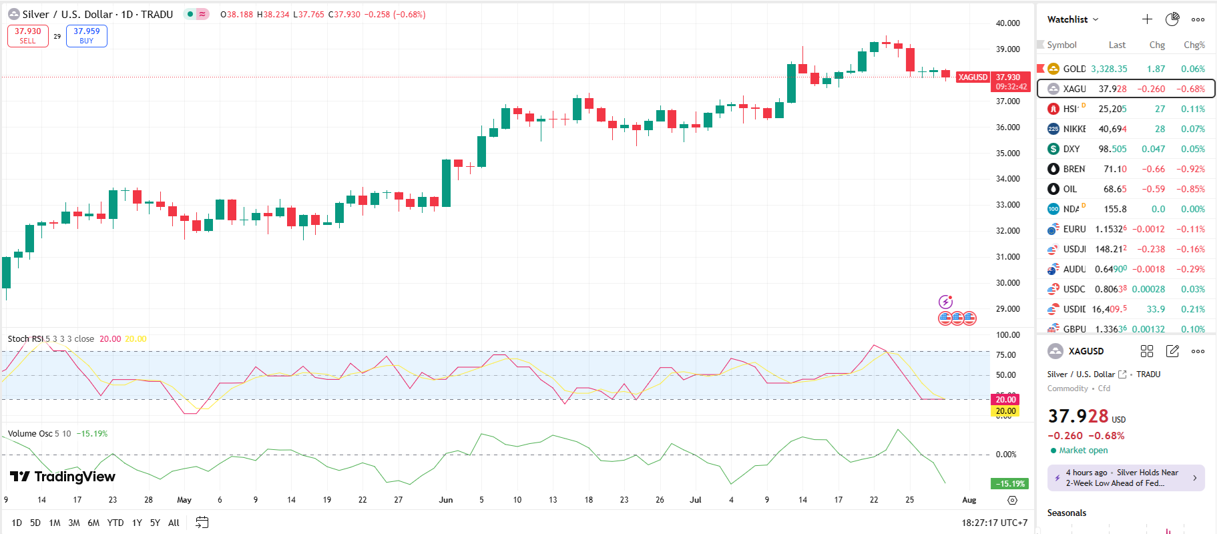1217x534 pixels.
Task: Open the watchlist three-dot options menu
Action: (x=1198, y=19)
